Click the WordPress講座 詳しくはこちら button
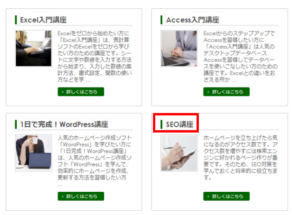The image size is (292, 215). tap(81, 196)
